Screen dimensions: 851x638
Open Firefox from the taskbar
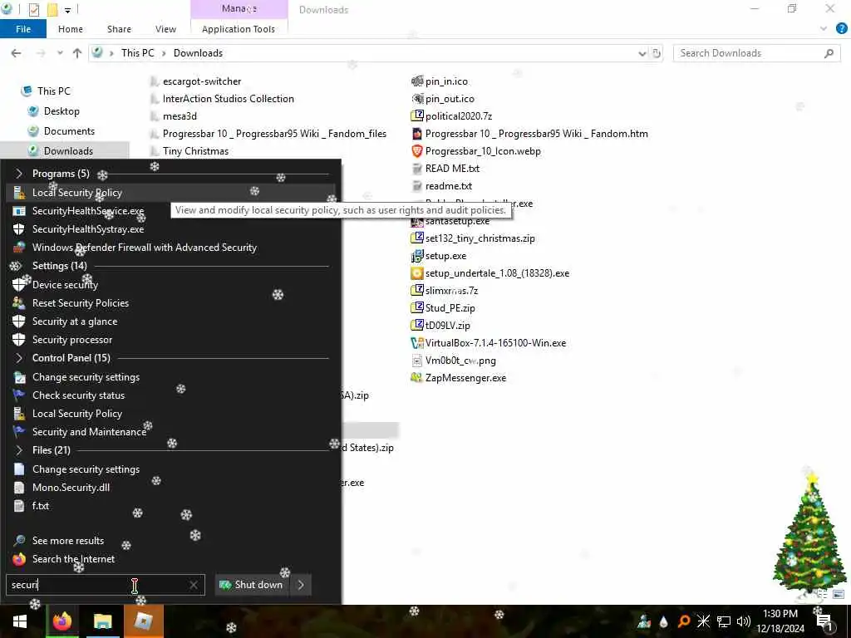click(x=61, y=621)
